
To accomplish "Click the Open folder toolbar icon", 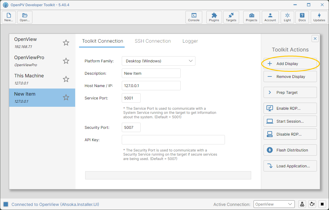I will click(x=25, y=17).
